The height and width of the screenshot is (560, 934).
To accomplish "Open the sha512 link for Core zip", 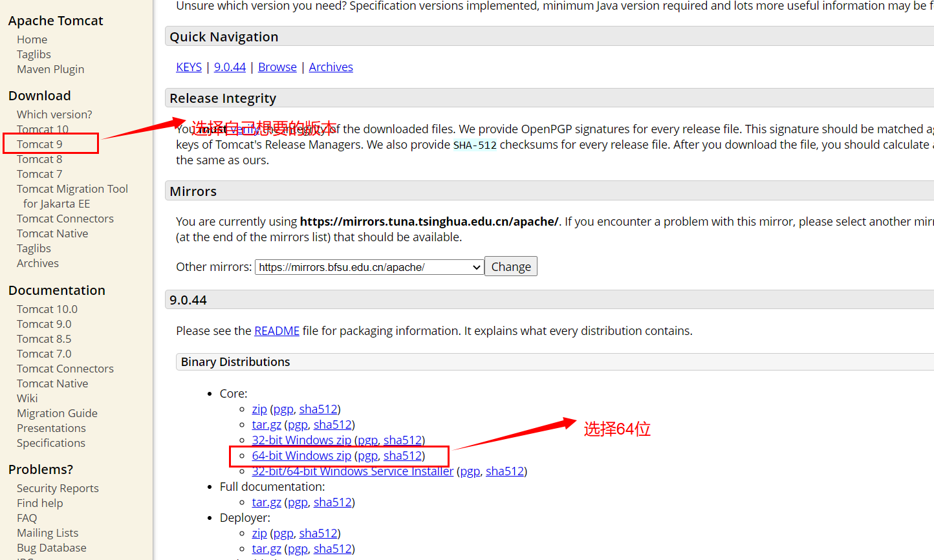I will [x=318, y=409].
